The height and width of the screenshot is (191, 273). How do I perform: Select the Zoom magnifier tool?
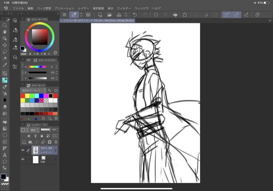(x=5, y=25)
